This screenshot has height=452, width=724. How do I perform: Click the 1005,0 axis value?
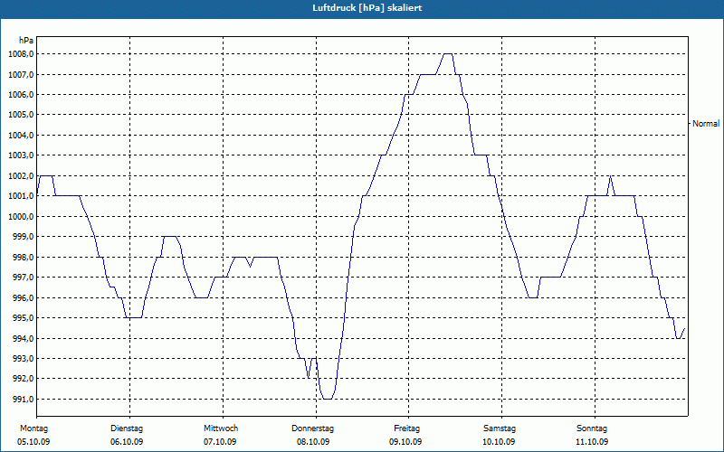[20, 115]
